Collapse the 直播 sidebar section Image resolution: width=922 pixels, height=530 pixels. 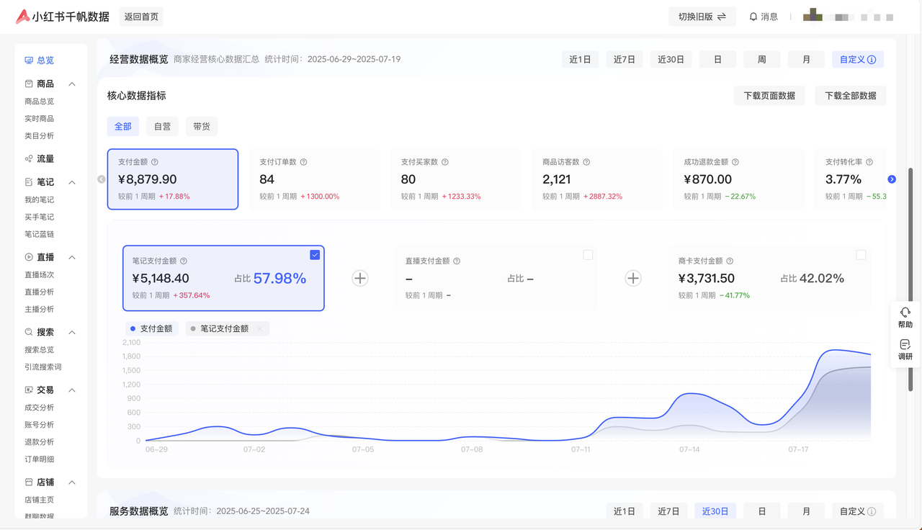72,257
